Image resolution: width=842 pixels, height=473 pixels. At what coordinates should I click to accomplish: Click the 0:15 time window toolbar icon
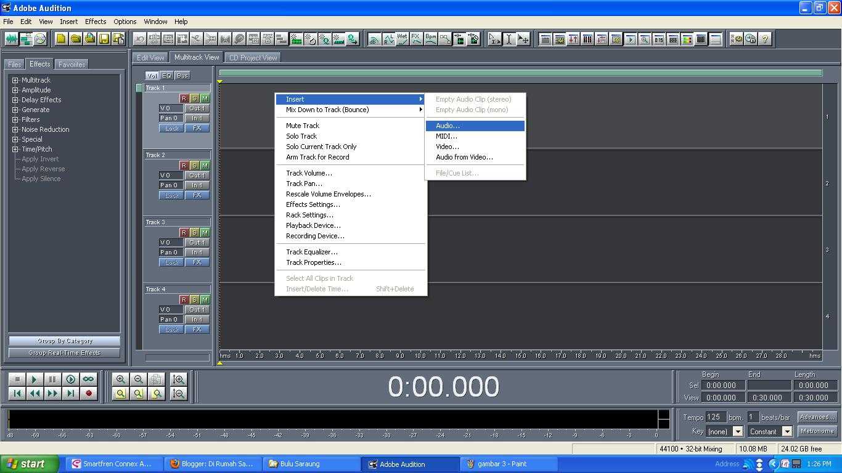click(659, 39)
